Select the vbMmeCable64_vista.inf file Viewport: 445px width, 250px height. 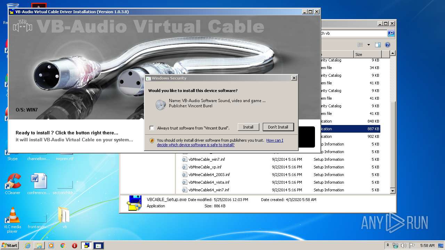click(x=209, y=182)
